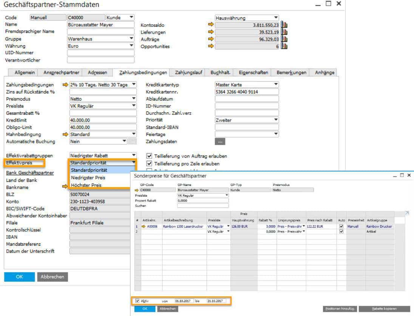This screenshot has width=414, height=316.
Task: Open the Kunde type dropdown
Action: coord(131,17)
